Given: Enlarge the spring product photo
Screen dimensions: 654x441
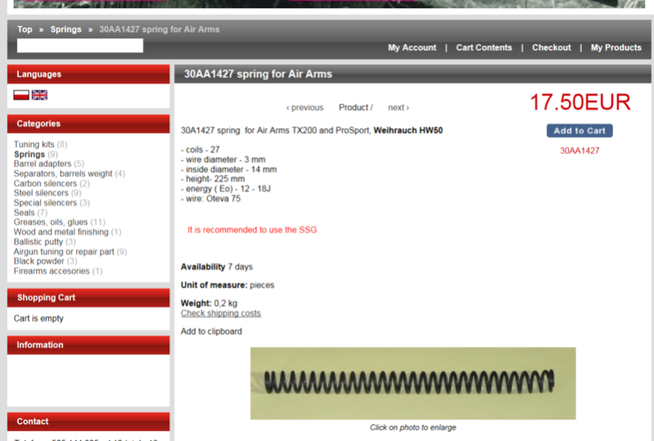Looking at the screenshot, I should coord(413,383).
